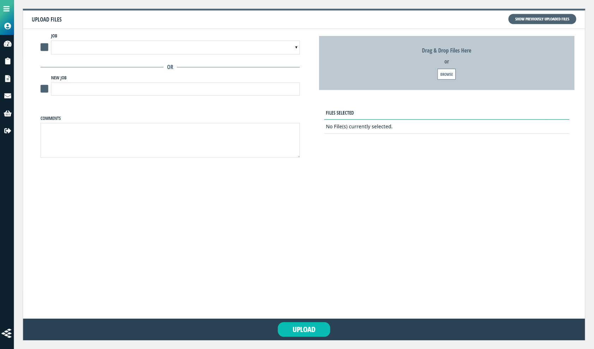Toggle the checkbox next to Job
The height and width of the screenshot is (349, 594).
[44, 47]
